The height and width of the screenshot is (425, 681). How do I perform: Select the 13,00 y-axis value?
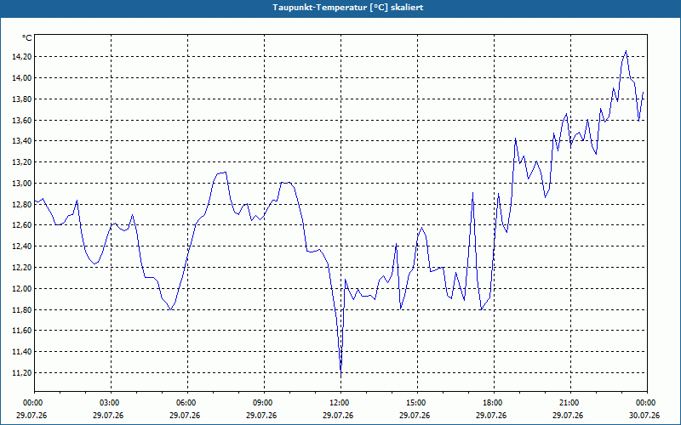(22, 184)
